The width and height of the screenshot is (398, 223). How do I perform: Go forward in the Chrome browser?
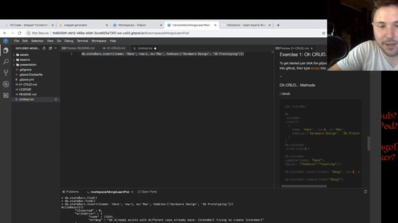12,33
